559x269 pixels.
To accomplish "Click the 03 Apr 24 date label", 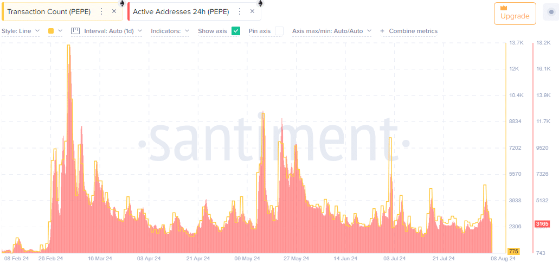I will click(149, 258).
